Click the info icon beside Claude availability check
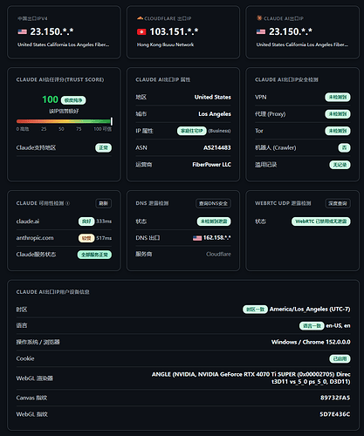 click(67, 203)
